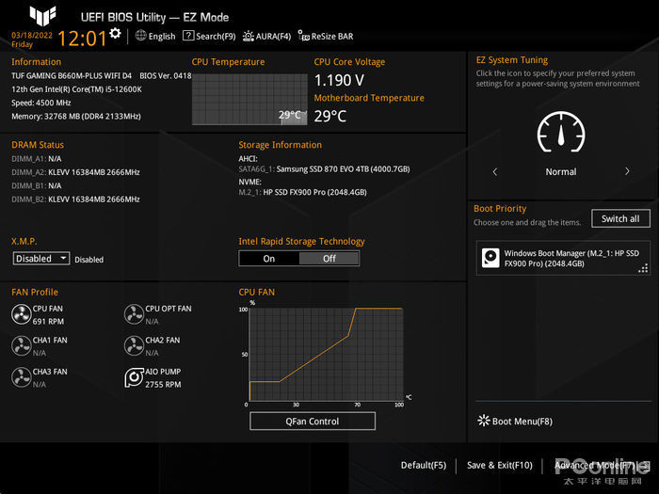Screen dimensions: 659x494
Task: Click the CPU OPT FAN icon
Action: pyautogui.click(x=134, y=314)
